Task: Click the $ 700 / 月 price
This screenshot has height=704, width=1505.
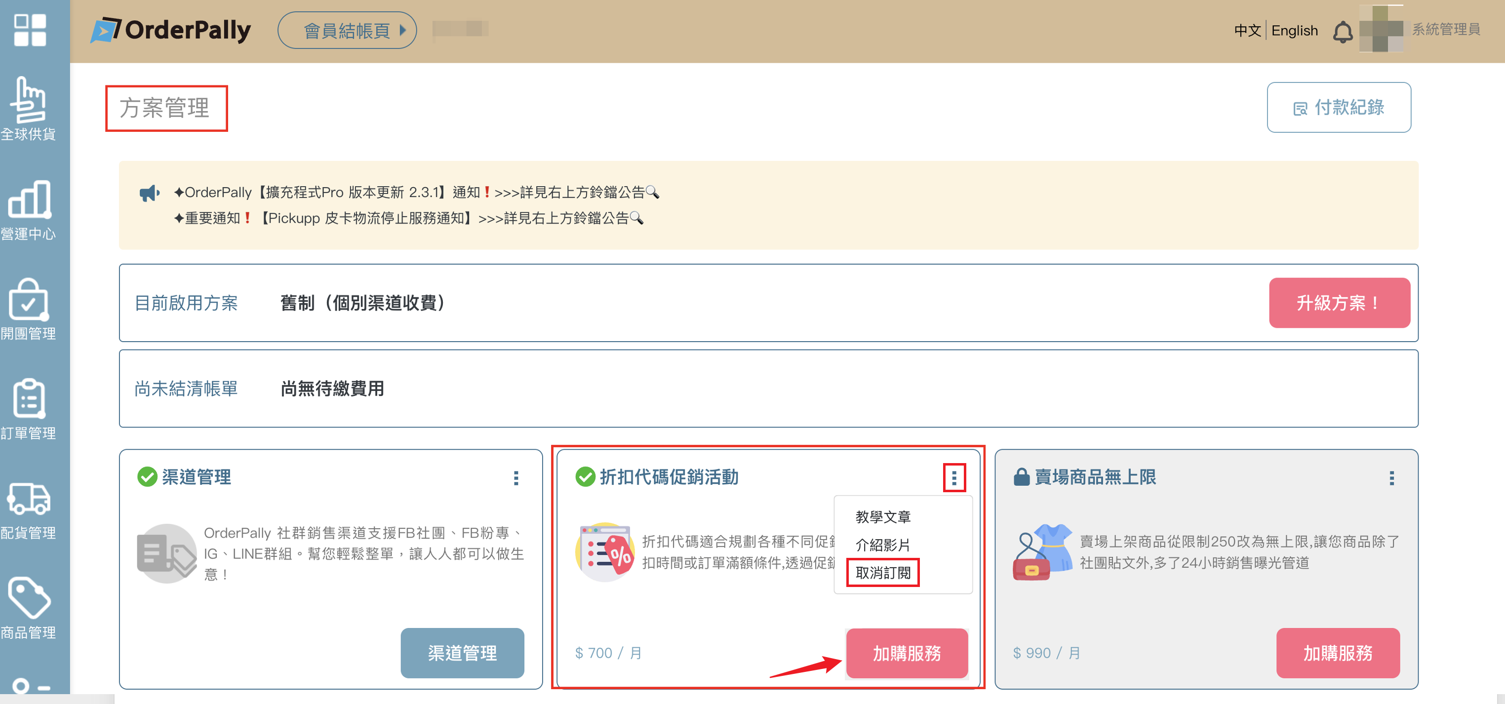Action: (608, 653)
